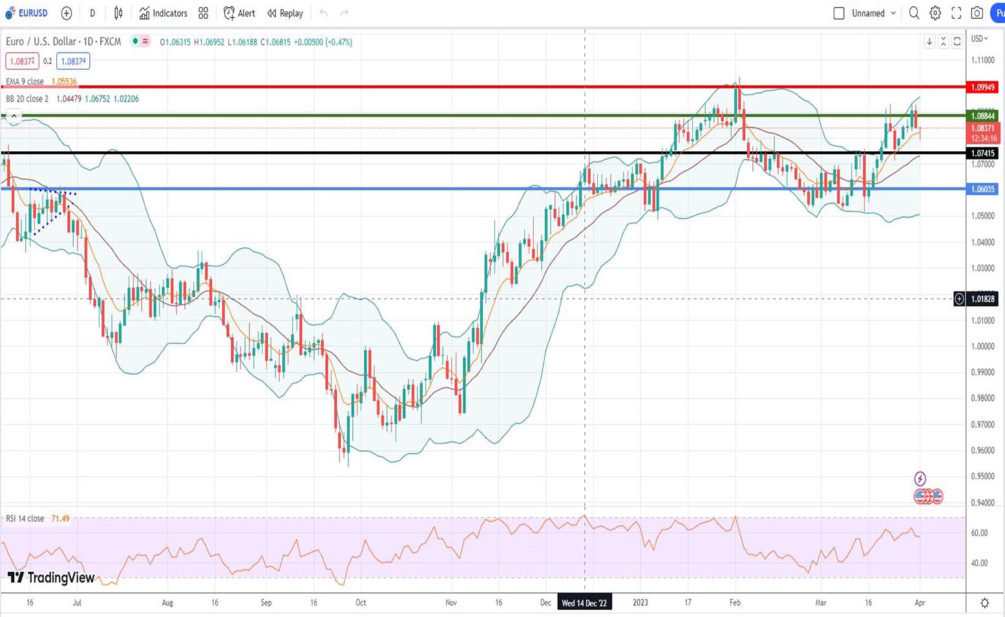This screenshot has height=617, width=1005.
Task: Select the red 1.09949 horizontal line label
Action: (x=982, y=87)
